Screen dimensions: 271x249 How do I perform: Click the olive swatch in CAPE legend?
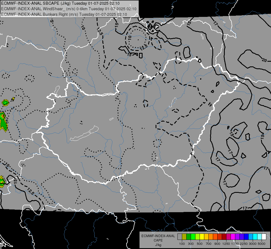tap(184, 237)
